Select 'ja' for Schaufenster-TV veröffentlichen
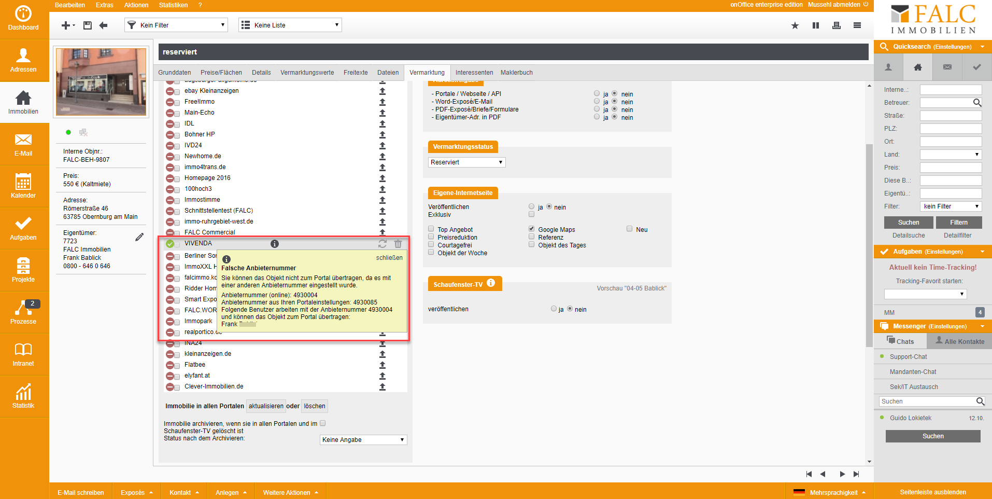This screenshot has height=499, width=992. [x=554, y=309]
